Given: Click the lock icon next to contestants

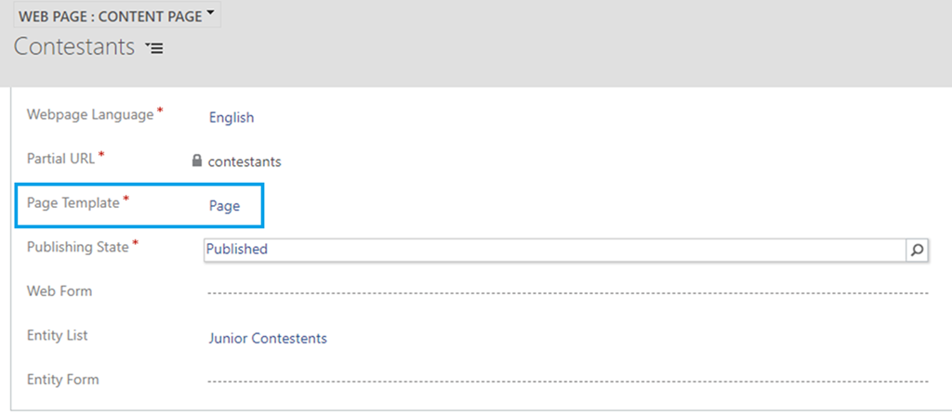Looking at the screenshot, I should pyautogui.click(x=197, y=161).
